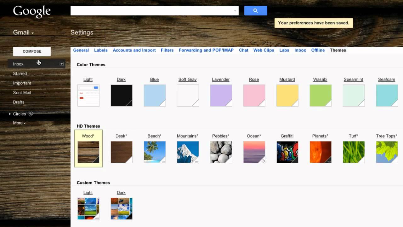The image size is (403, 227).
Task: Open Drafts folder
Action: [x=19, y=102]
